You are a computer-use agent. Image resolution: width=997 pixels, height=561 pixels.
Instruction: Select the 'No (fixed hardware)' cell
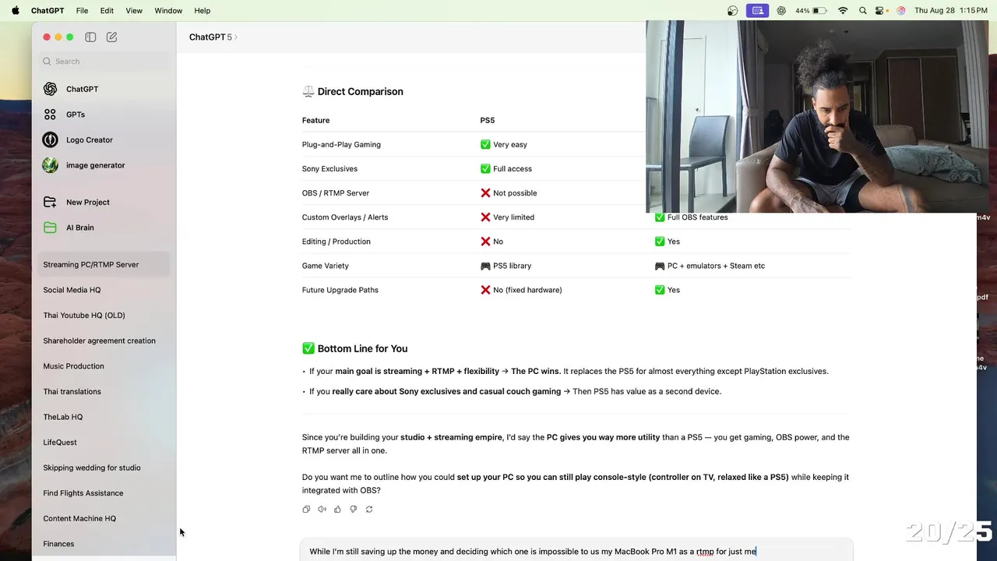pos(521,290)
